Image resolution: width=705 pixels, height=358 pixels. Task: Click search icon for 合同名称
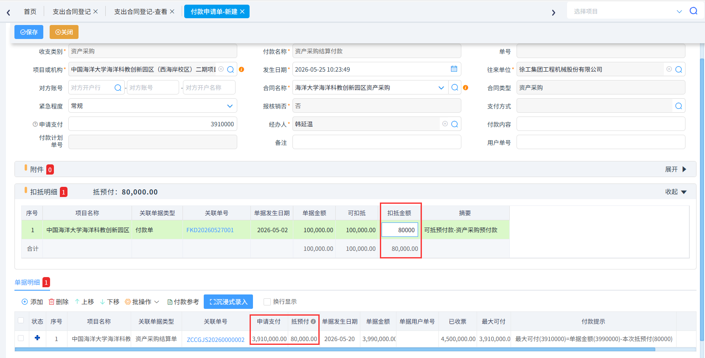(x=455, y=87)
